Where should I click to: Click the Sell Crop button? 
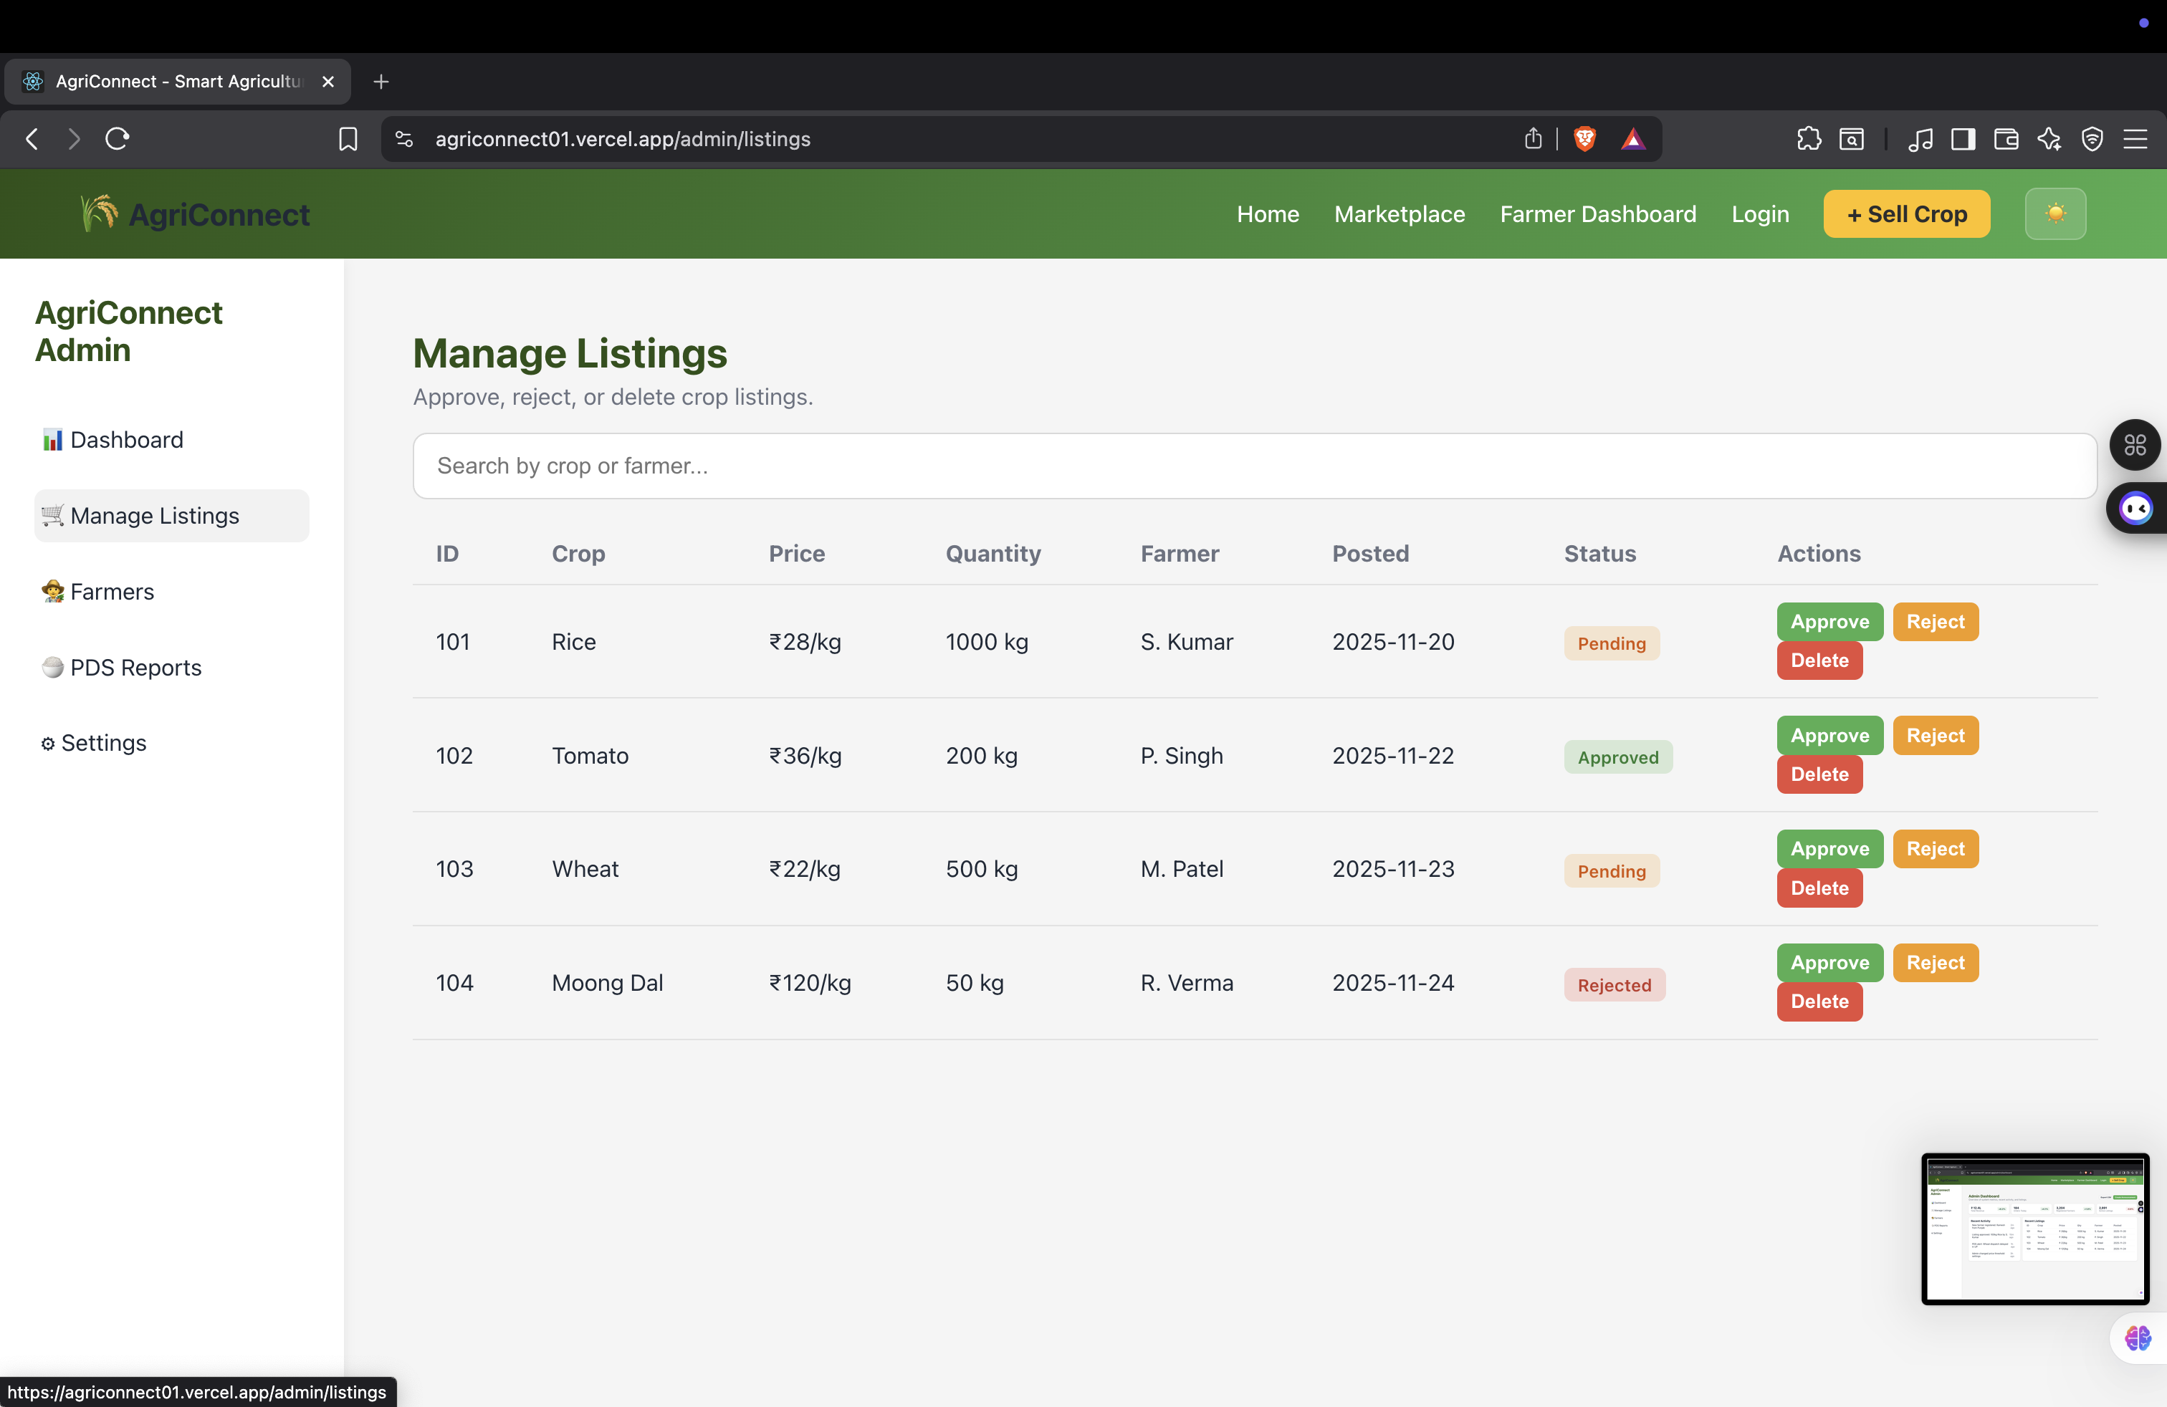coord(1905,214)
